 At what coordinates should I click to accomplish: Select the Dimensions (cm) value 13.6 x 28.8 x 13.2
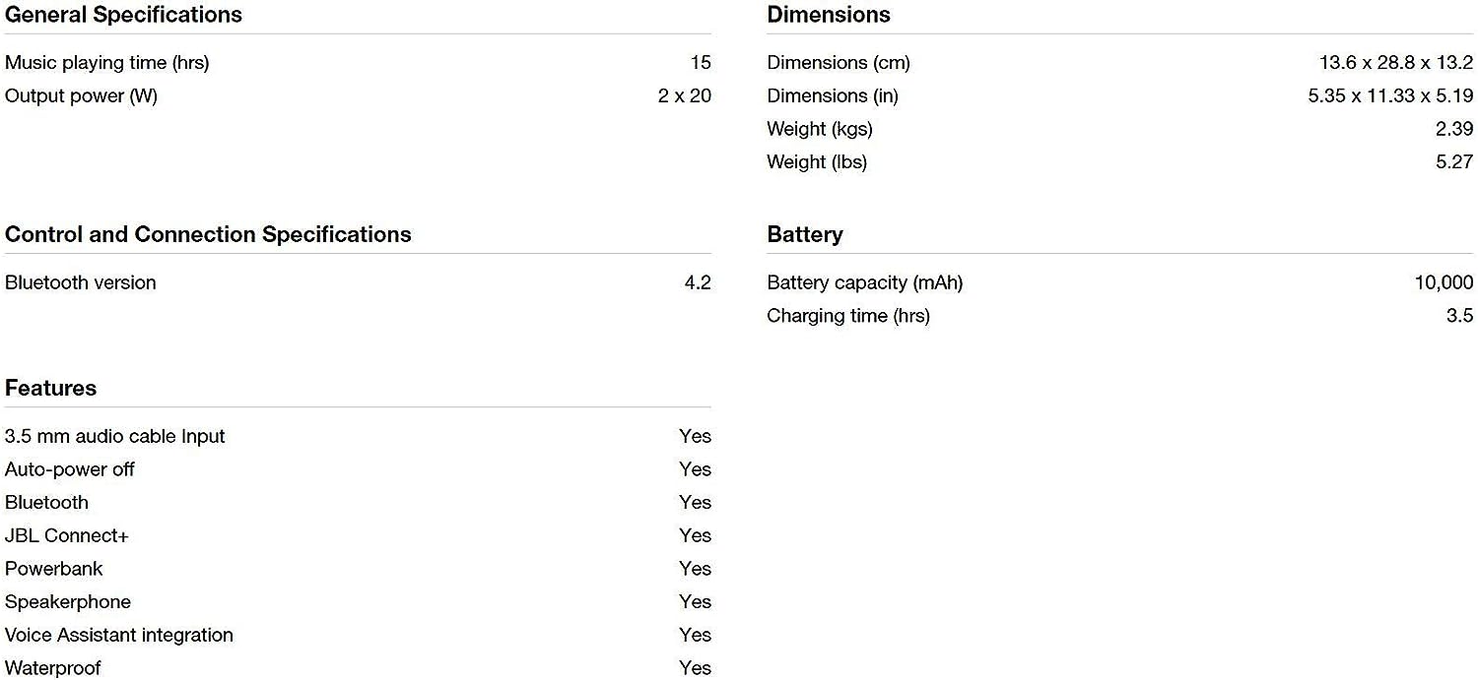coord(1395,63)
